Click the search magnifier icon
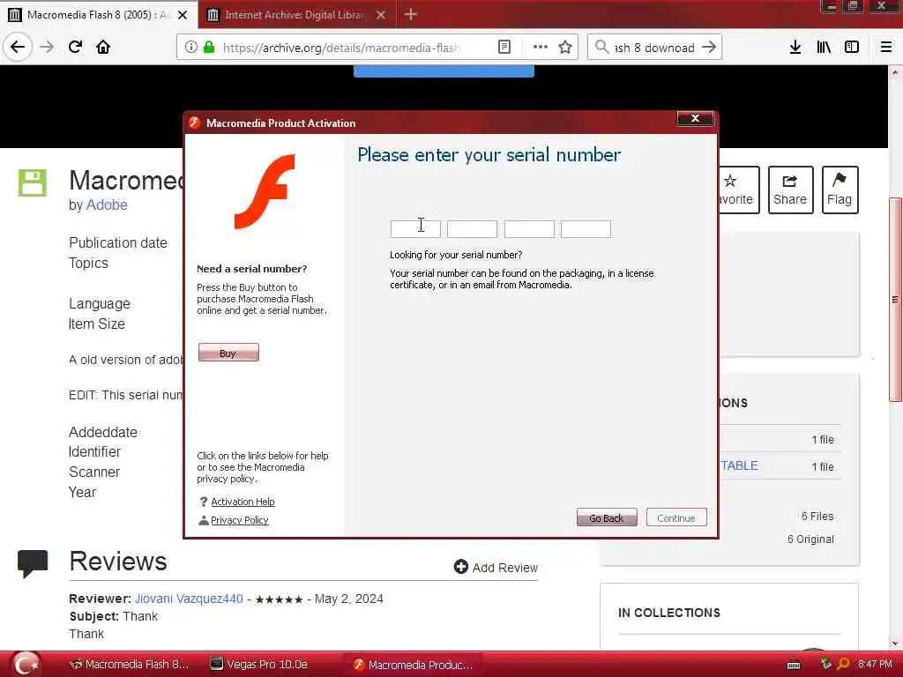 coord(601,48)
